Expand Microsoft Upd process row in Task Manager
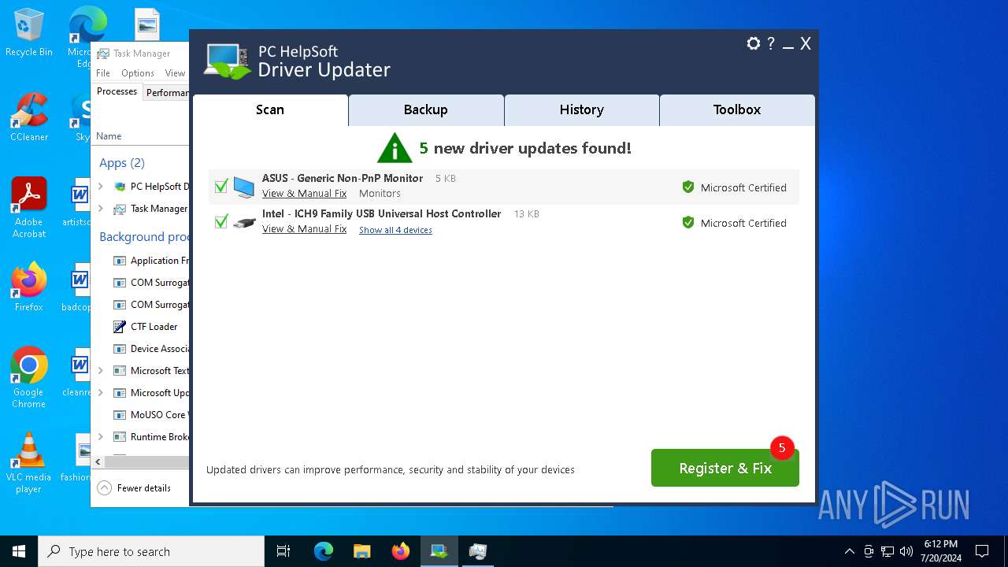Image resolution: width=1008 pixels, height=567 pixels. click(101, 393)
